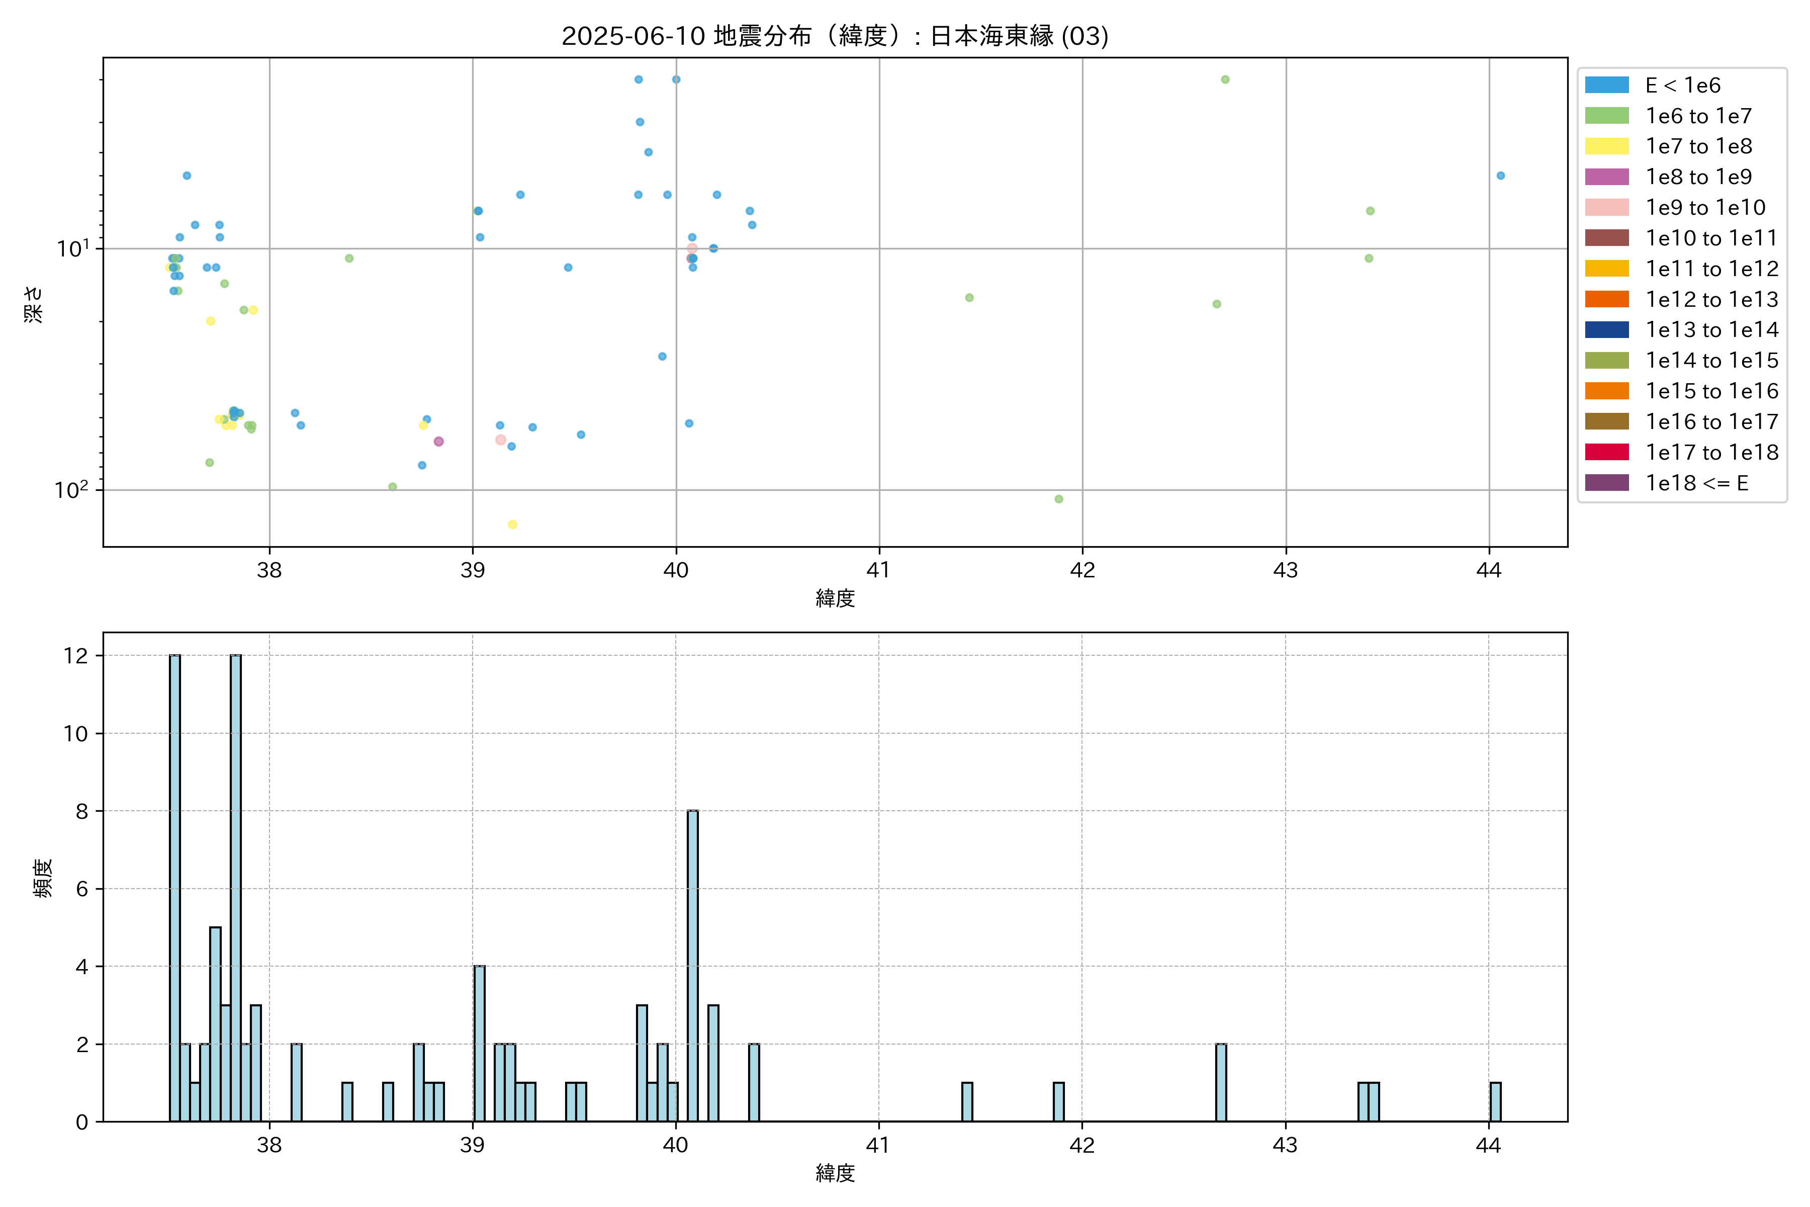The width and height of the screenshot is (1810, 1207).
Task: Click the 緯度 x-axis label under scatter plot
Action: point(835,598)
